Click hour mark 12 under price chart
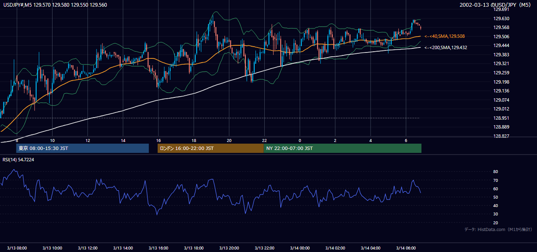This screenshot has height=252, width=537. 87,140
